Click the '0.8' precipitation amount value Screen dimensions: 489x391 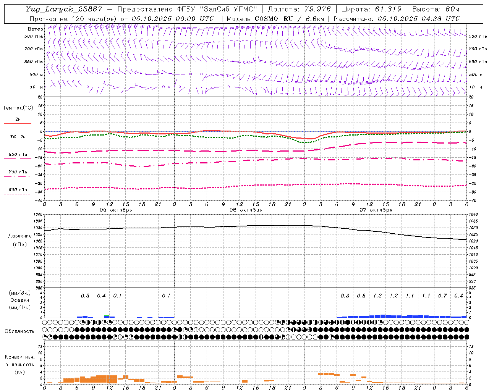click(x=361, y=296)
